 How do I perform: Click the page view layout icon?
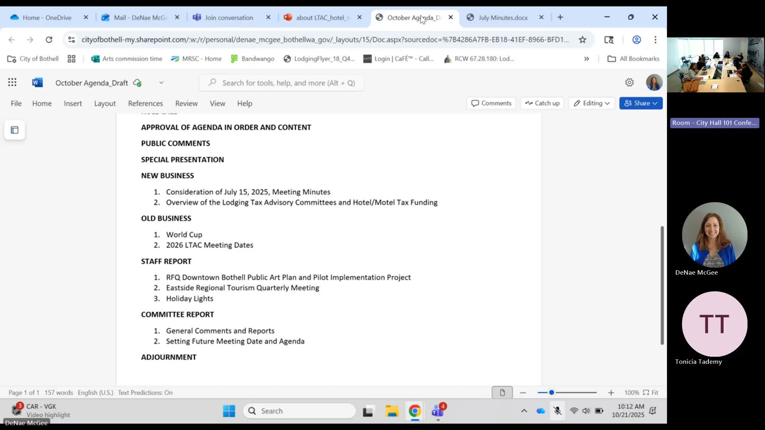502,393
